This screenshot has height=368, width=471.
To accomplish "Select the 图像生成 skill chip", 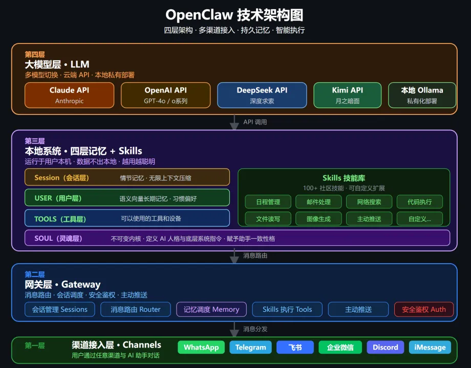I will [318, 219].
